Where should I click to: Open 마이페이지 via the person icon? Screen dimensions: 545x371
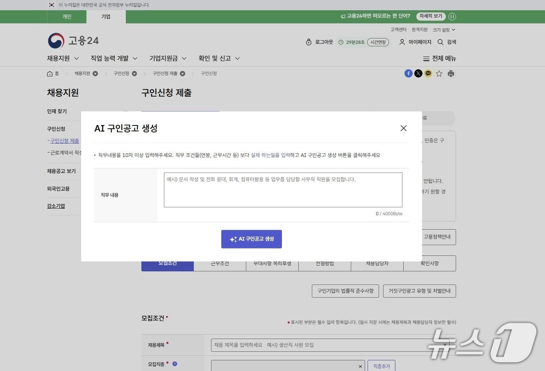click(x=402, y=42)
